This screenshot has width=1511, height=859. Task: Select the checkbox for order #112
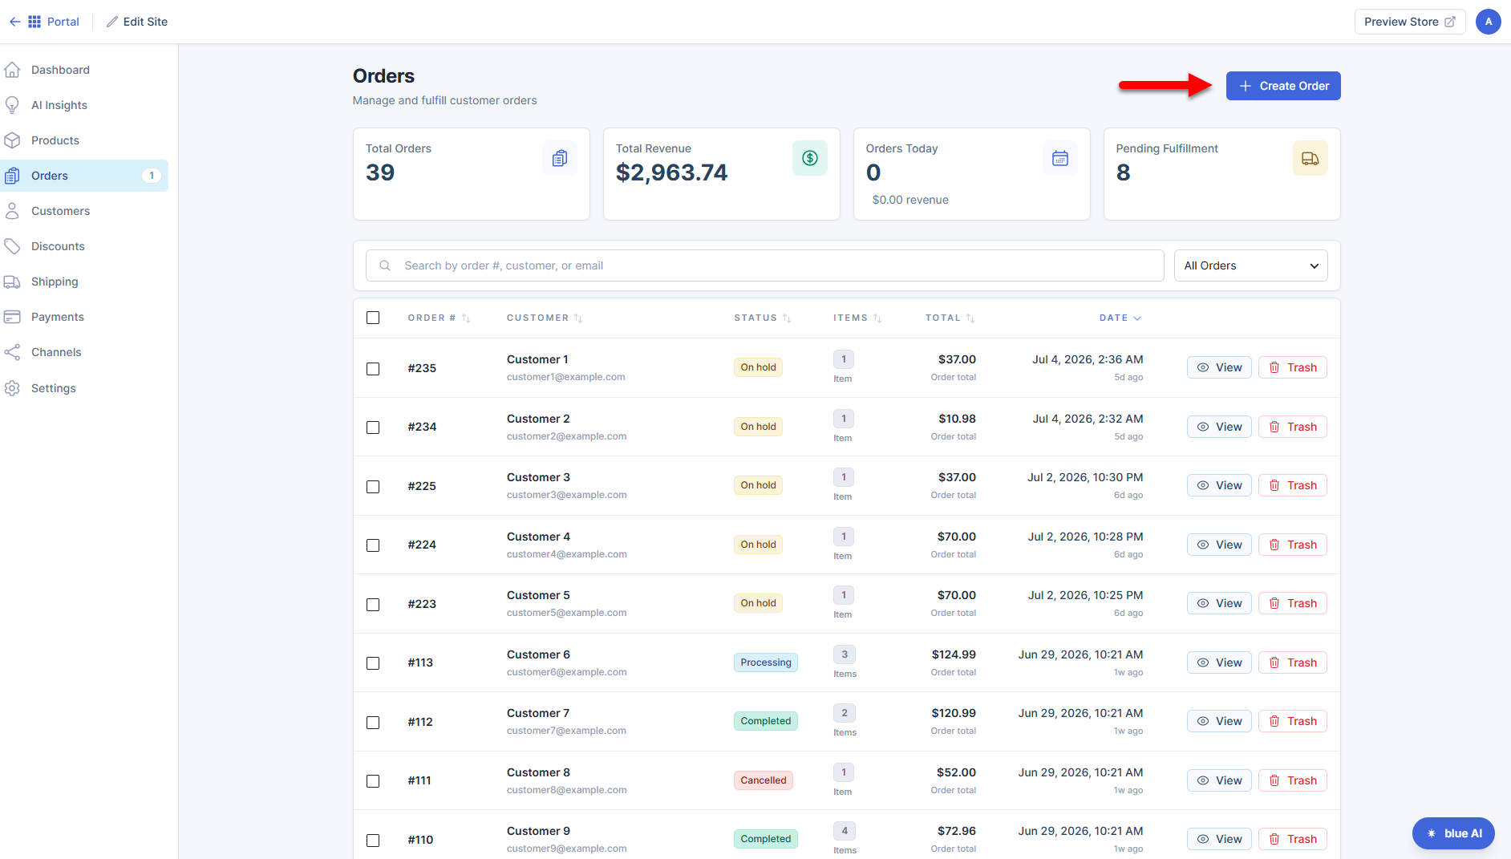(x=373, y=723)
